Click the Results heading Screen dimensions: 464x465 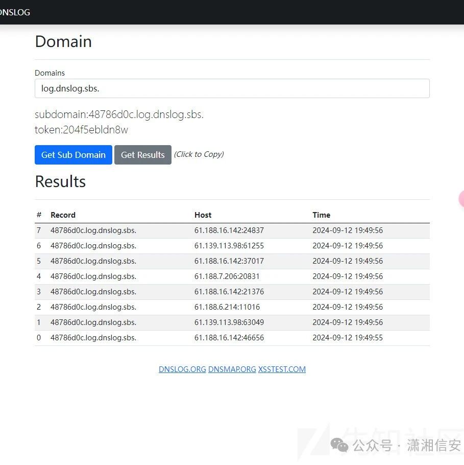[x=60, y=181]
